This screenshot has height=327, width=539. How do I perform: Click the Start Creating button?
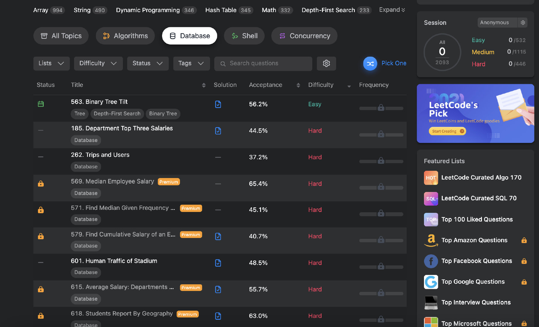click(447, 131)
